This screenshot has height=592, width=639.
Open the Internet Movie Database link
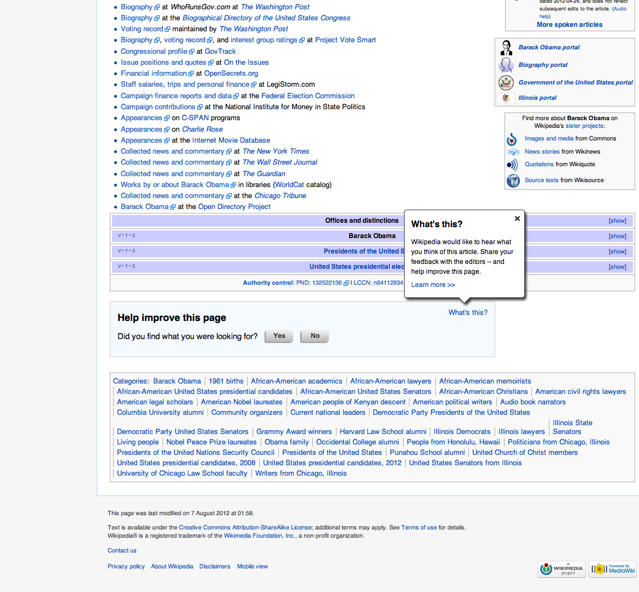(231, 140)
